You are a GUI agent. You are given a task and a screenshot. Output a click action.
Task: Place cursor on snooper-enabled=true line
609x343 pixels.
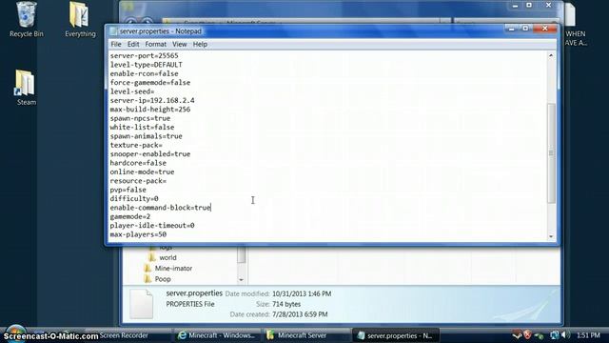click(150, 154)
